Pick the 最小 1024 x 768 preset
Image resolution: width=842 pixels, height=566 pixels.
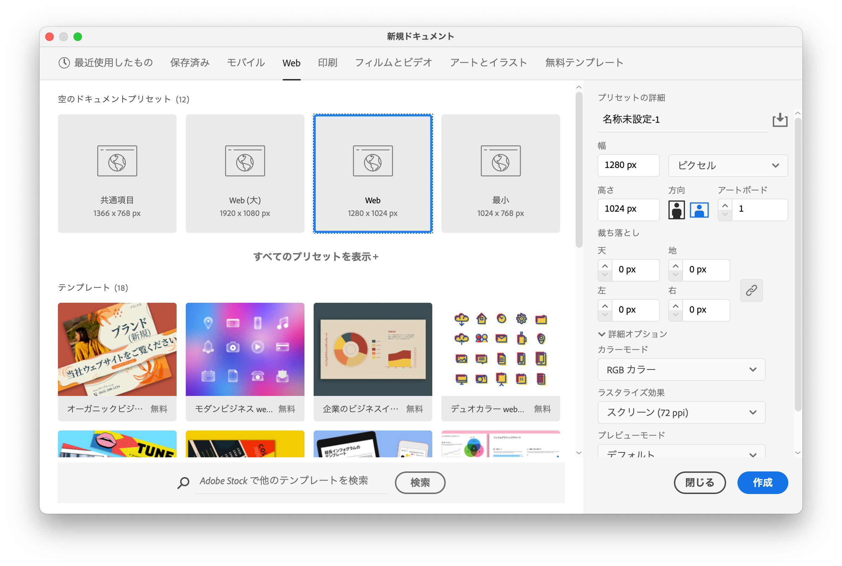(500, 174)
